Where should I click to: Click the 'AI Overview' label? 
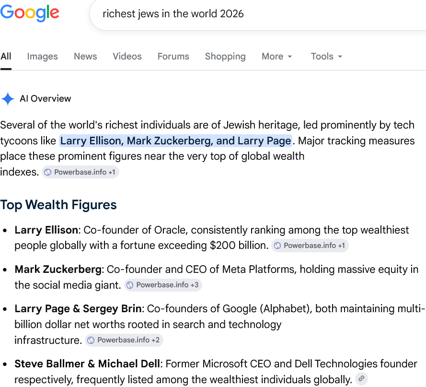tap(46, 99)
